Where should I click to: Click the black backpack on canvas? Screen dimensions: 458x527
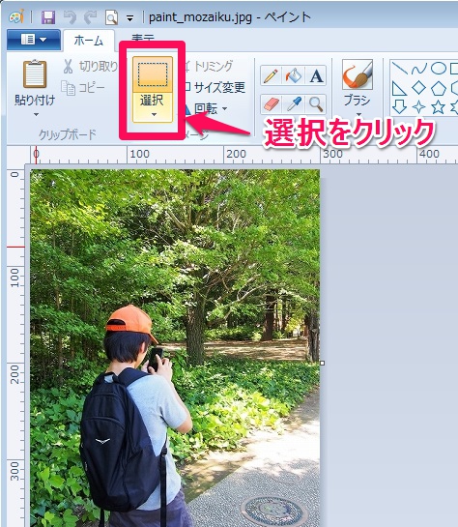(121, 440)
